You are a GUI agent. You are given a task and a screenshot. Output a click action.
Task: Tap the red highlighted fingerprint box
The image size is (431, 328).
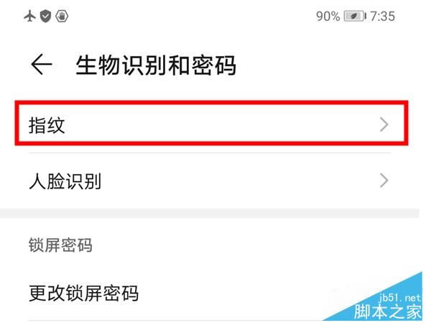coord(211,123)
